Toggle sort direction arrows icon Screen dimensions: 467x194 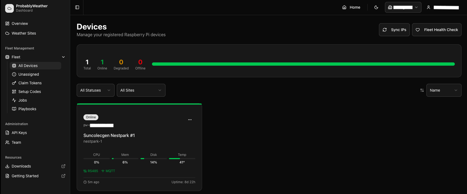click(x=422, y=90)
